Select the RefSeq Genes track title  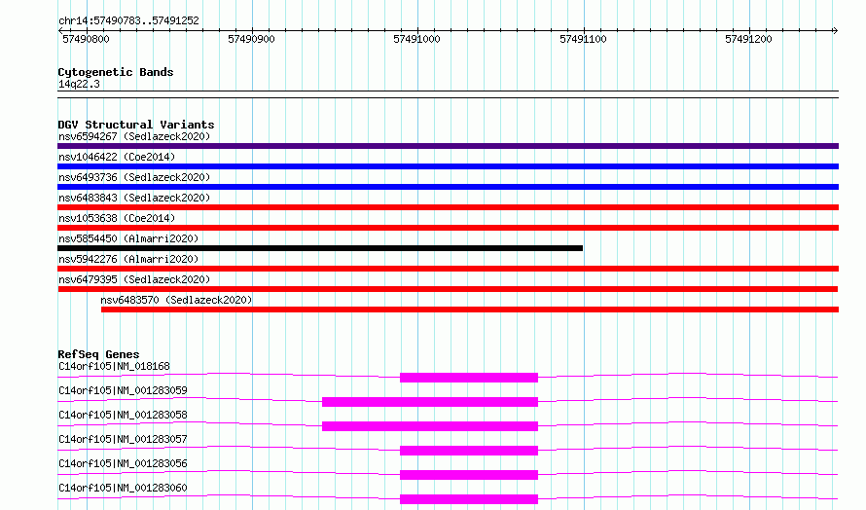coord(98,354)
